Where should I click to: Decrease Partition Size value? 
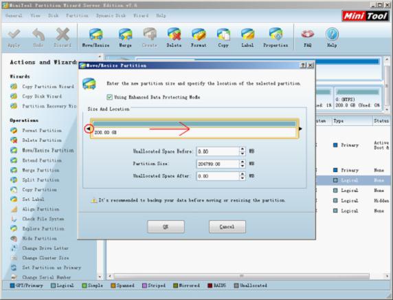click(x=242, y=166)
